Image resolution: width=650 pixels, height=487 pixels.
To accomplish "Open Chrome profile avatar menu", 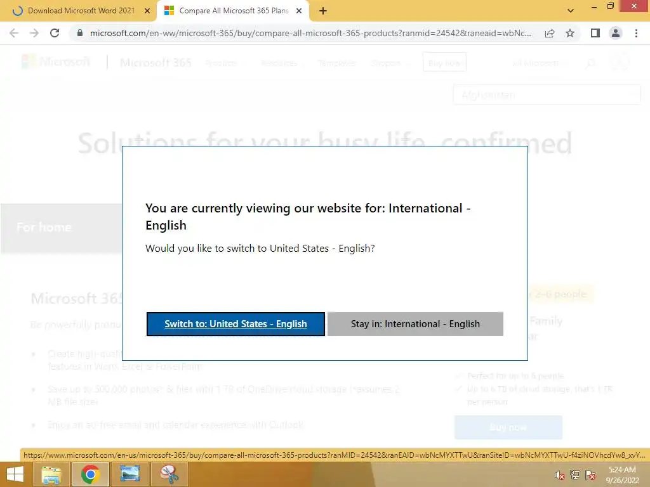I will (x=616, y=33).
